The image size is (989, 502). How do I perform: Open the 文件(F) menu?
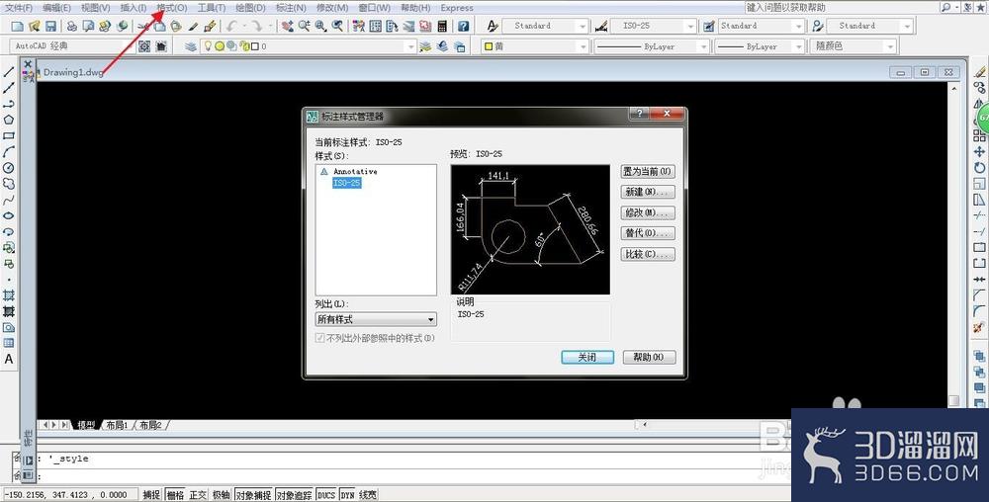(x=19, y=8)
